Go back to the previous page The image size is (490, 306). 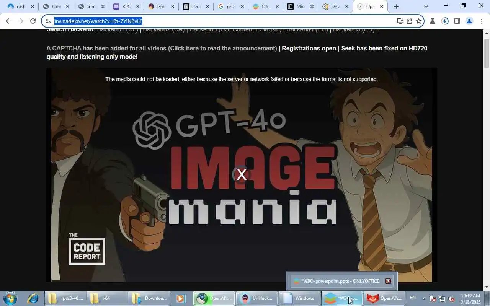click(8, 21)
